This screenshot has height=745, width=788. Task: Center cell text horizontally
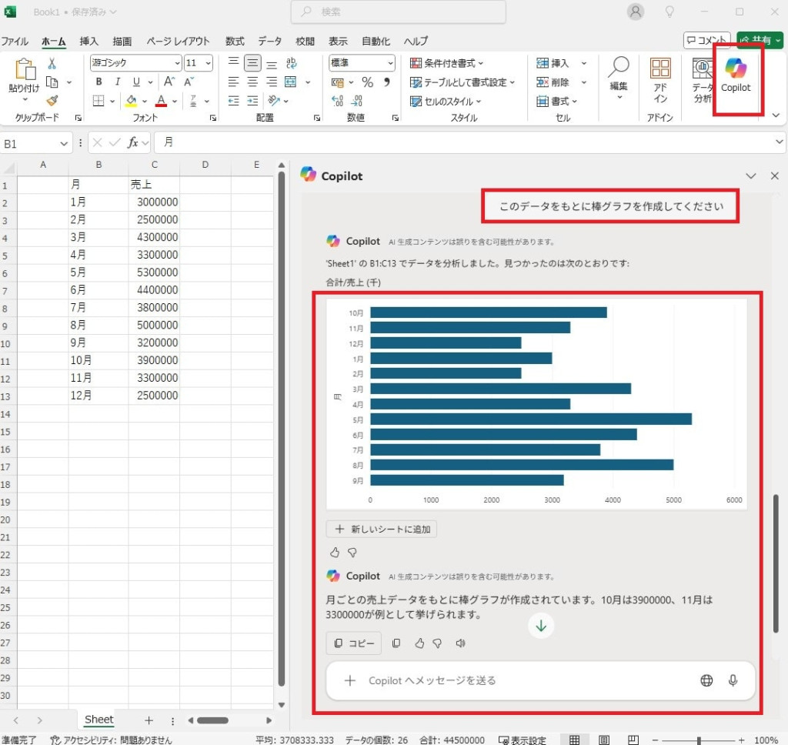click(x=252, y=82)
